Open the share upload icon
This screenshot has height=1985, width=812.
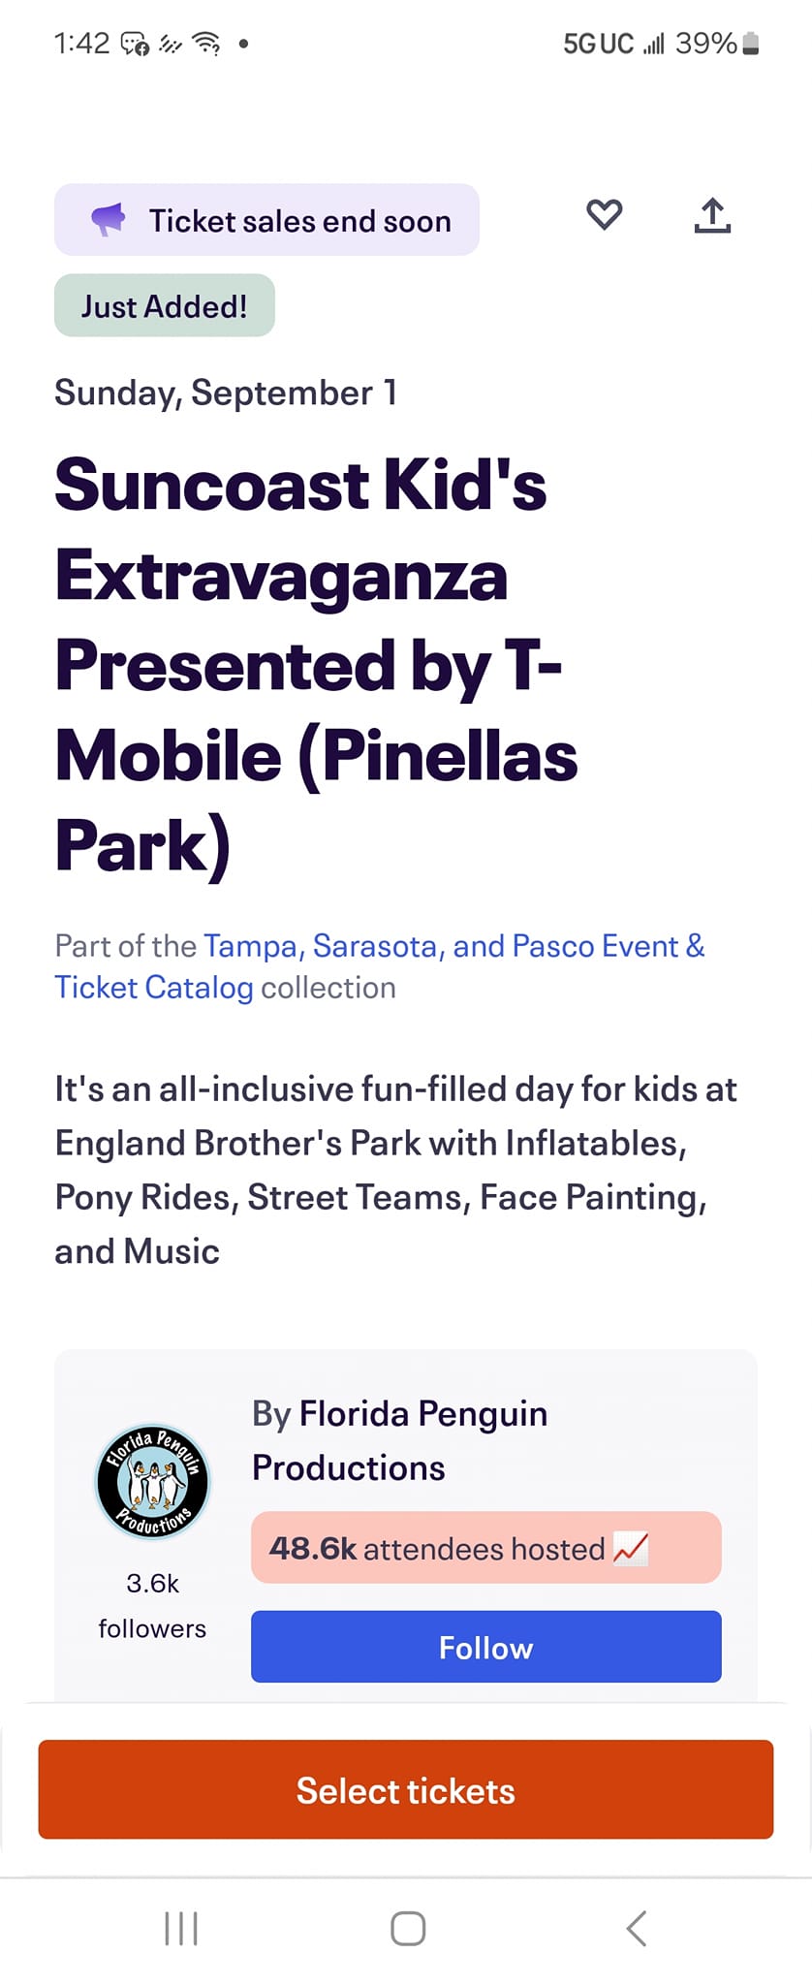click(x=712, y=215)
